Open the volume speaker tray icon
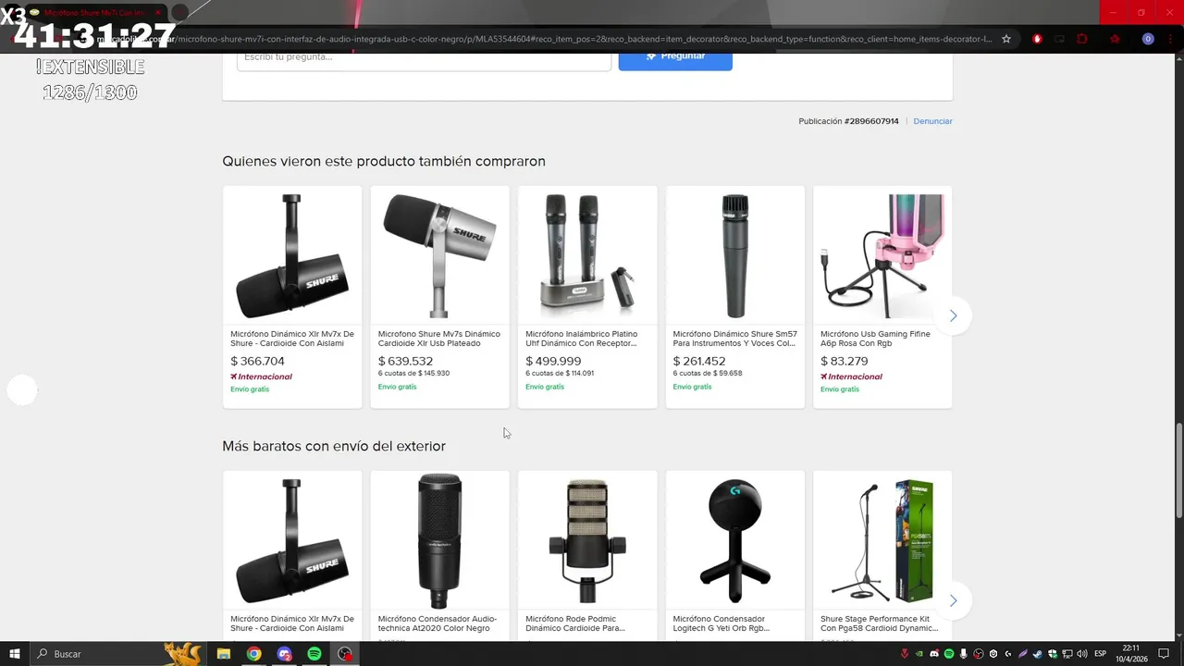The height and width of the screenshot is (666, 1184). pos(1082,654)
